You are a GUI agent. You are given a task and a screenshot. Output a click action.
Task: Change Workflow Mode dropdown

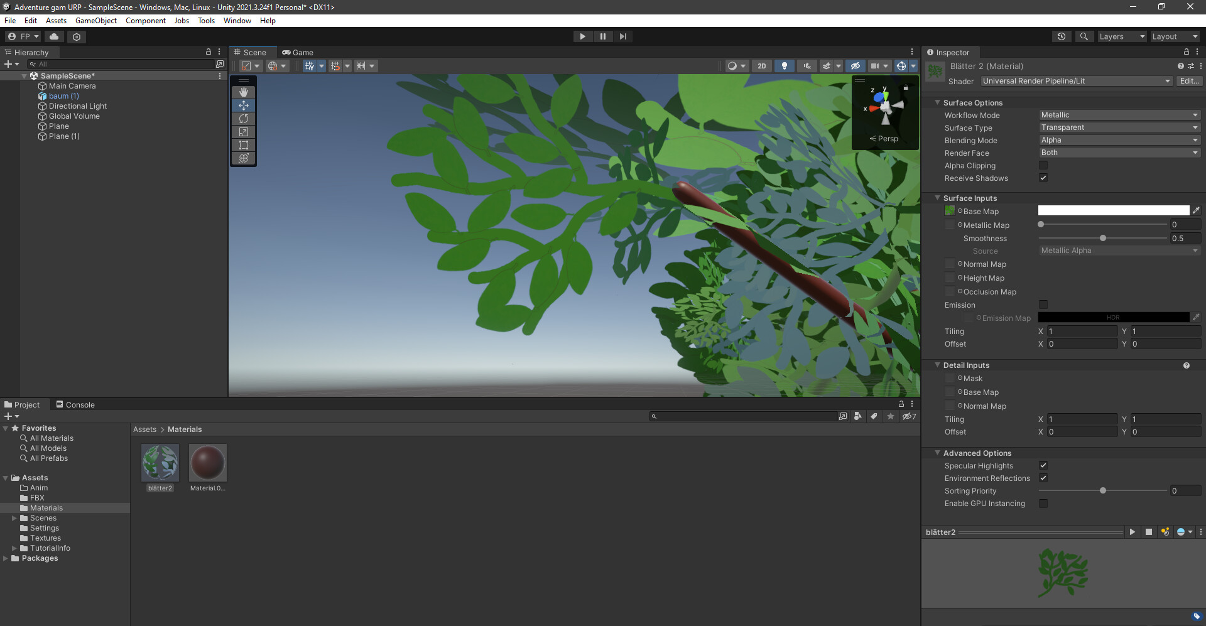pyautogui.click(x=1119, y=115)
